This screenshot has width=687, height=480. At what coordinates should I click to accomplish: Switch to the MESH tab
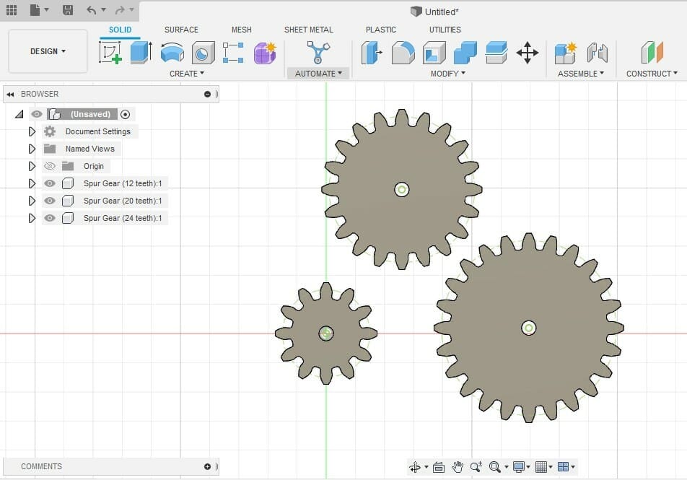242,30
